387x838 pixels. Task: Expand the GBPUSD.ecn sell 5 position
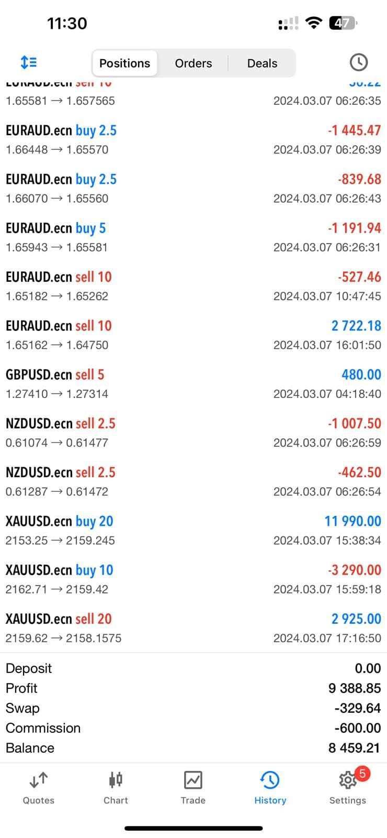(x=193, y=384)
